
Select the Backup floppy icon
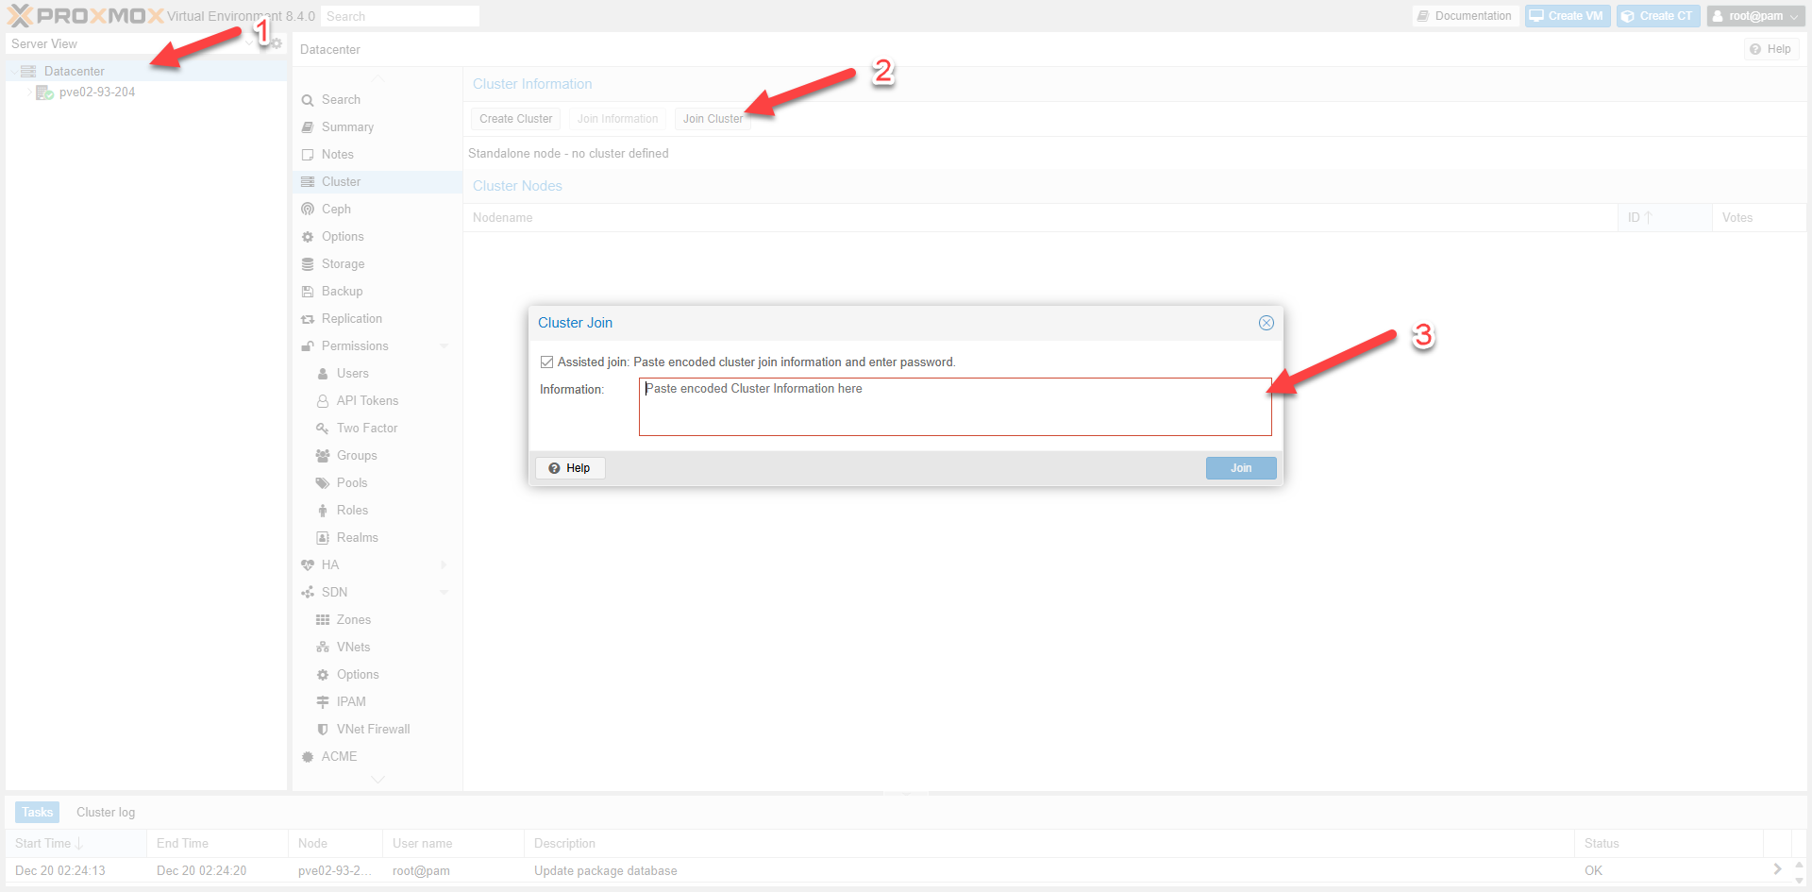point(308,292)
